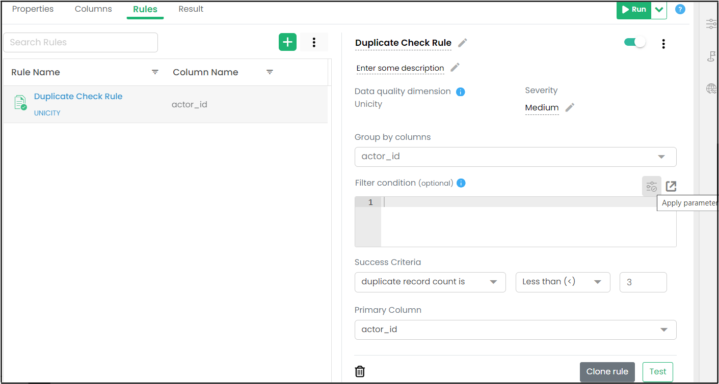The height and width of the screenshot is (384, 719).
Task: Click the Apply parameters icon
Action: (x=651, y=187)
